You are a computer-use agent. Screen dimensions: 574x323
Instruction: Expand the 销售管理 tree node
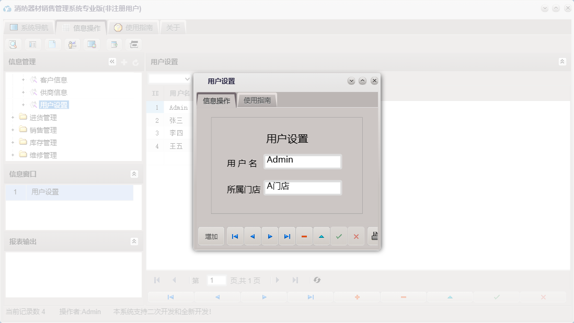(12, 130)
